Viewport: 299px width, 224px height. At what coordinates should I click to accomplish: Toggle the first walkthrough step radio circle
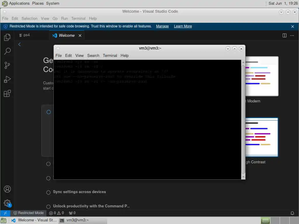pyautogui.click(x=49, y=112)
